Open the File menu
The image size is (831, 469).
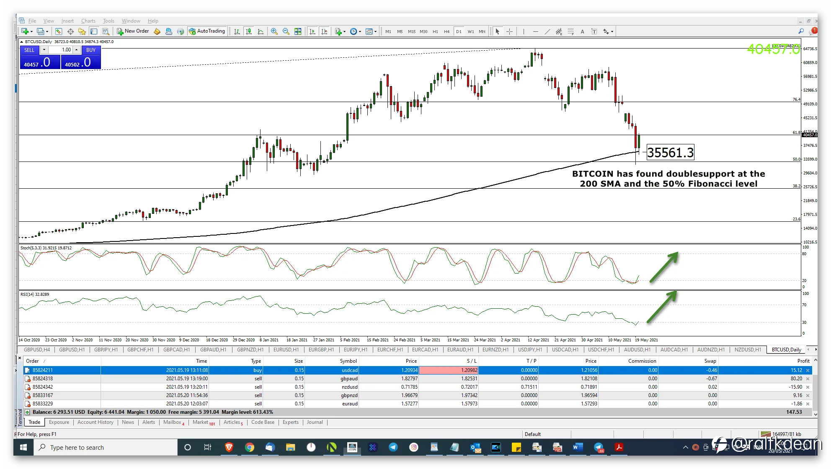(32, 21)
